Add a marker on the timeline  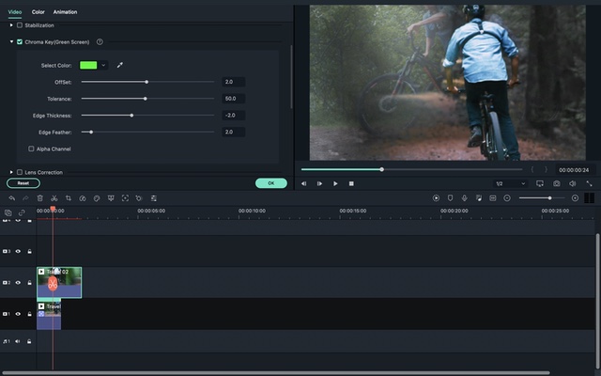pos(451,198)
